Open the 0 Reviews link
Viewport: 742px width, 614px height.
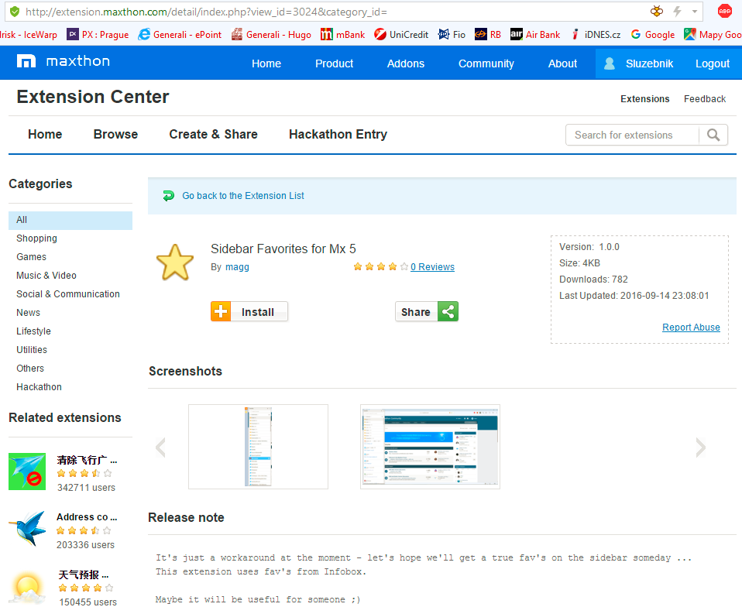(x=432, y=267)
